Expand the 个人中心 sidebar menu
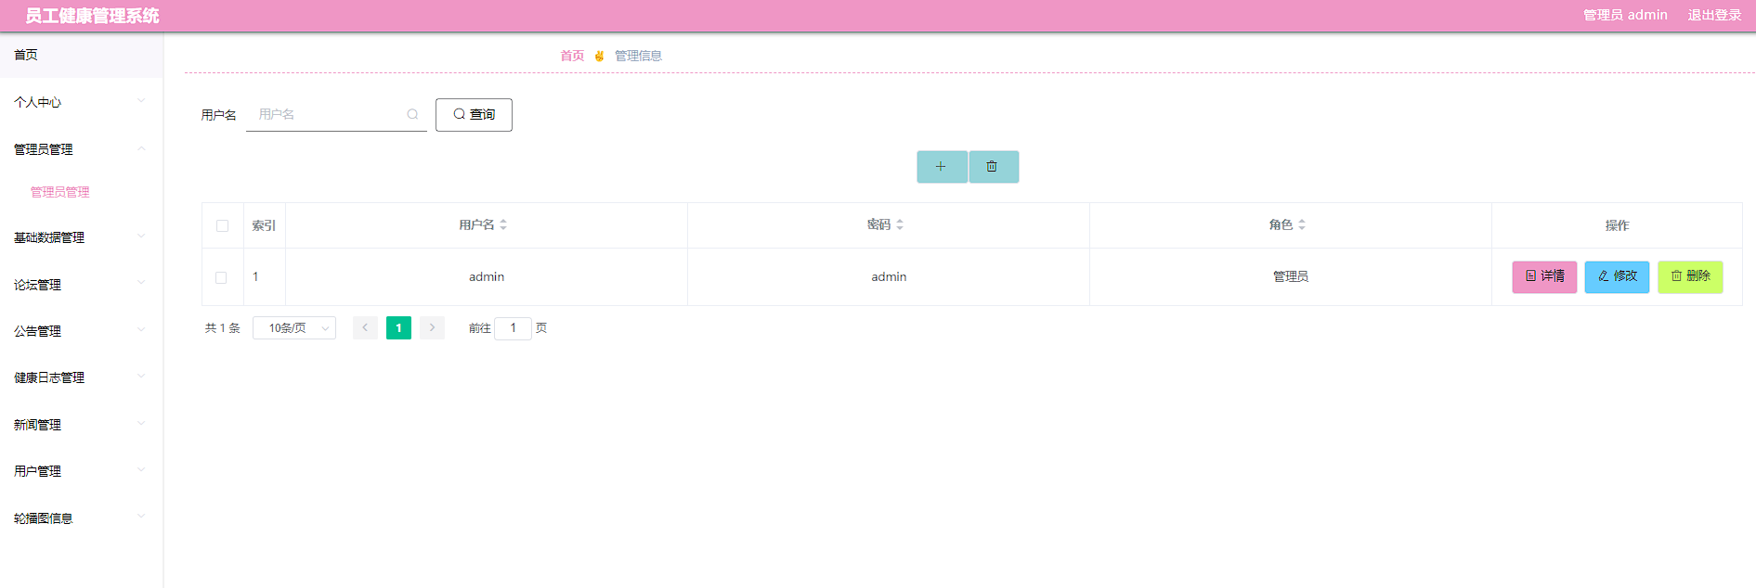The image size is (1756, 588). 82,102
